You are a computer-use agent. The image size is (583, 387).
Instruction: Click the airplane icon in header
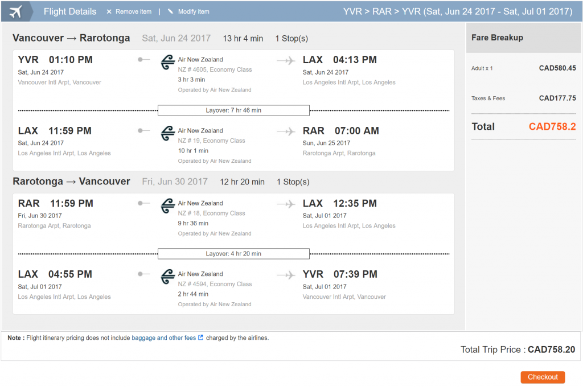click(x=15, y=12)
